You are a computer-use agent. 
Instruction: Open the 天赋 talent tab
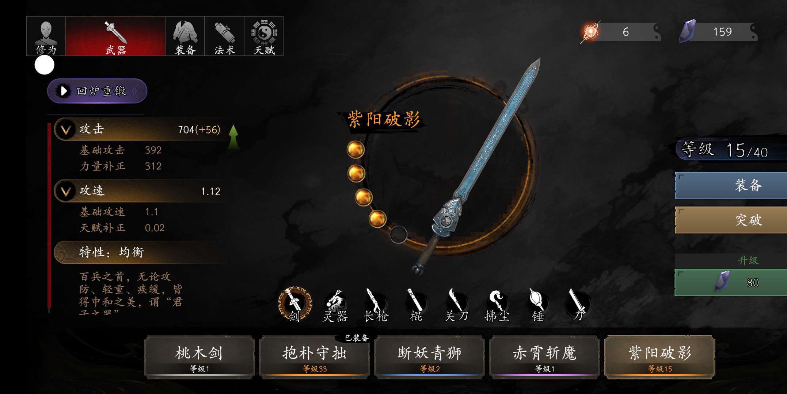click(x=264, y=36)
